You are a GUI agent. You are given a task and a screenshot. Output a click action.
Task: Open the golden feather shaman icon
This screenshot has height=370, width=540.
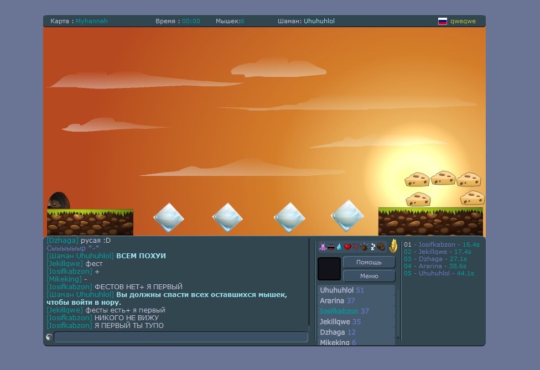393,246
